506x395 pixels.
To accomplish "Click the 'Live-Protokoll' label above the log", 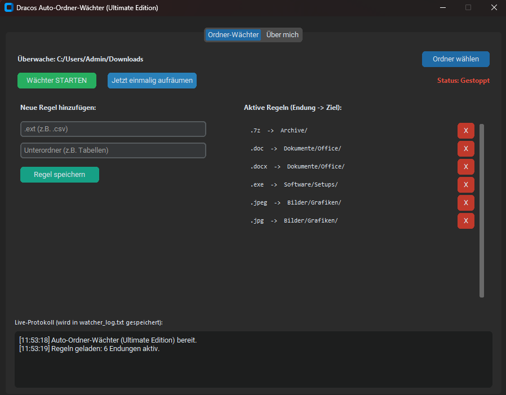I will point(88,322).
